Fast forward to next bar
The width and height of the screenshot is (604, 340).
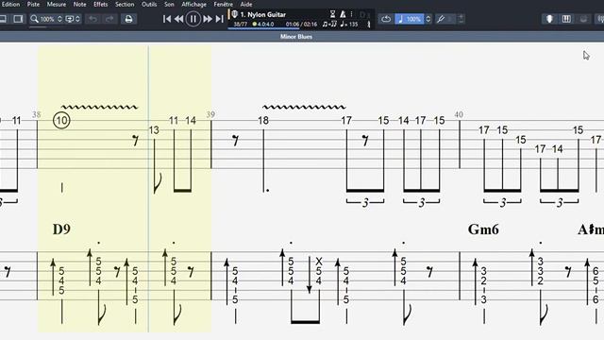pos(208,19)
